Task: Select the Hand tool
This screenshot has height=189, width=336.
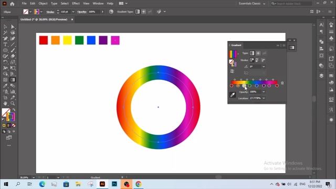Action: 5,103
